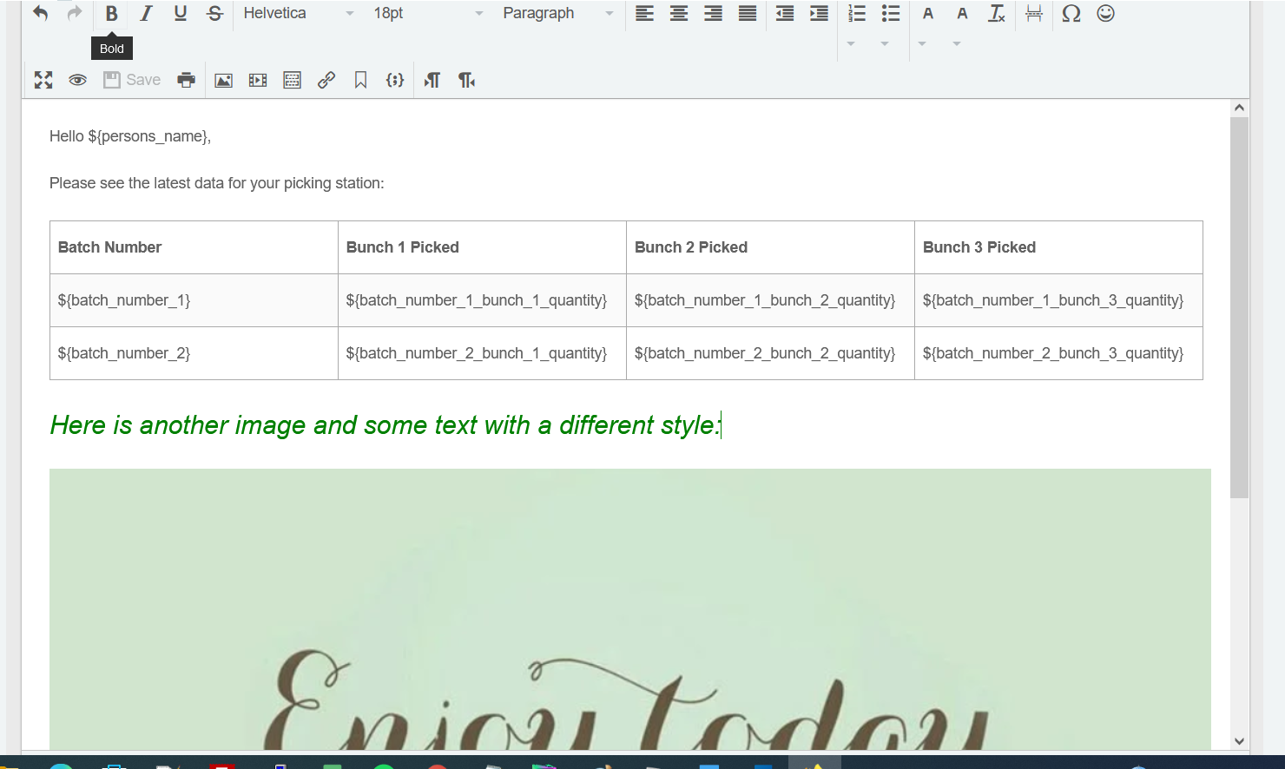Open the background color picker arrow

[957, 43]
